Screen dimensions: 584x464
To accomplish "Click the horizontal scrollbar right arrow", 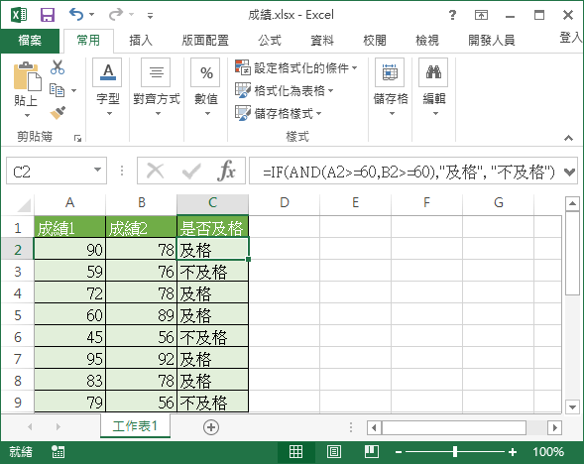I will coord(555,427).
